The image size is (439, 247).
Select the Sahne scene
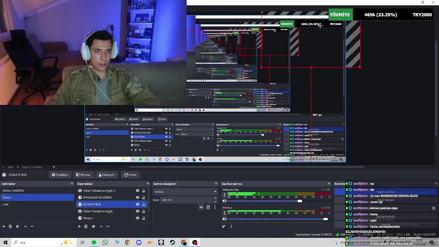coord(37,197)
